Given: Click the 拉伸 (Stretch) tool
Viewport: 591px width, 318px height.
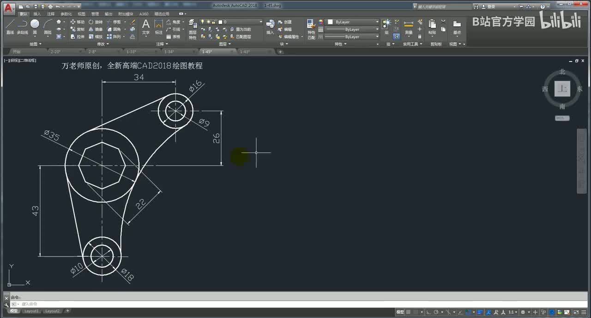Looking at the screenshot, I should (78, 36).
